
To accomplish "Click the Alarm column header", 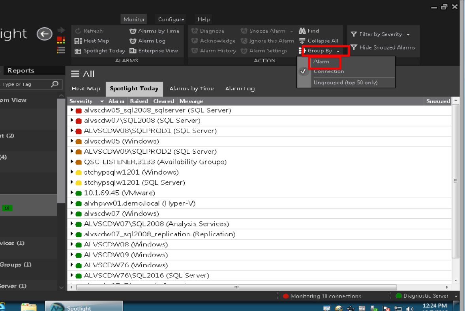I will coord(116,101).
